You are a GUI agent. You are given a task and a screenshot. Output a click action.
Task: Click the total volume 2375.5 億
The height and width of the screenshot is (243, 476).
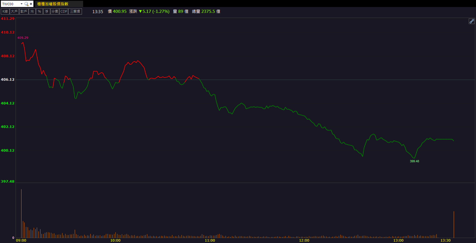(x=211, y=11)
